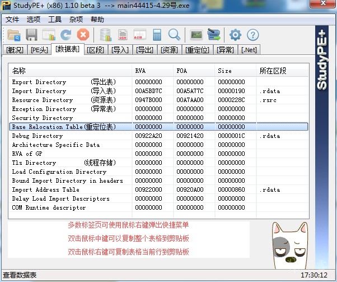Click the open file folder icon

(14, 35)
